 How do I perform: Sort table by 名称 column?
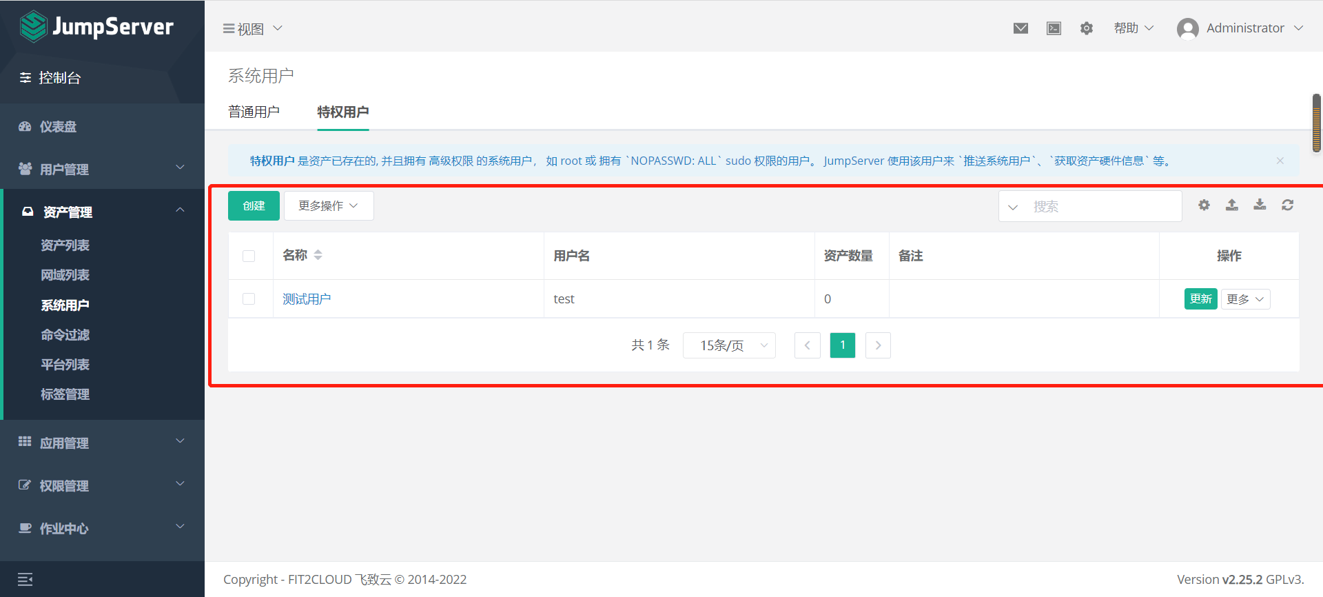pyautogui.click(x=318, y=255)
